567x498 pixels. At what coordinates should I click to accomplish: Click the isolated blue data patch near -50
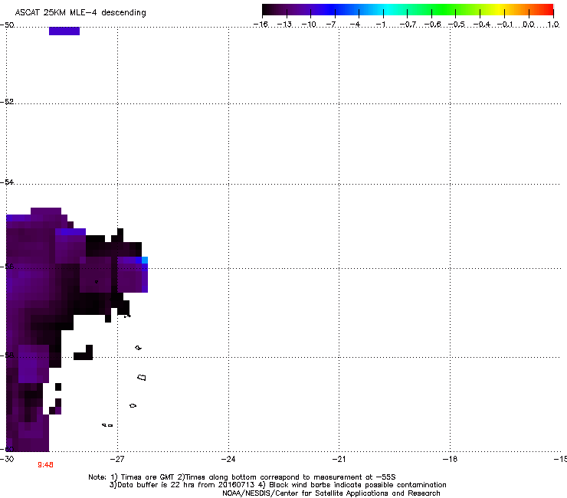pos(64,31)
